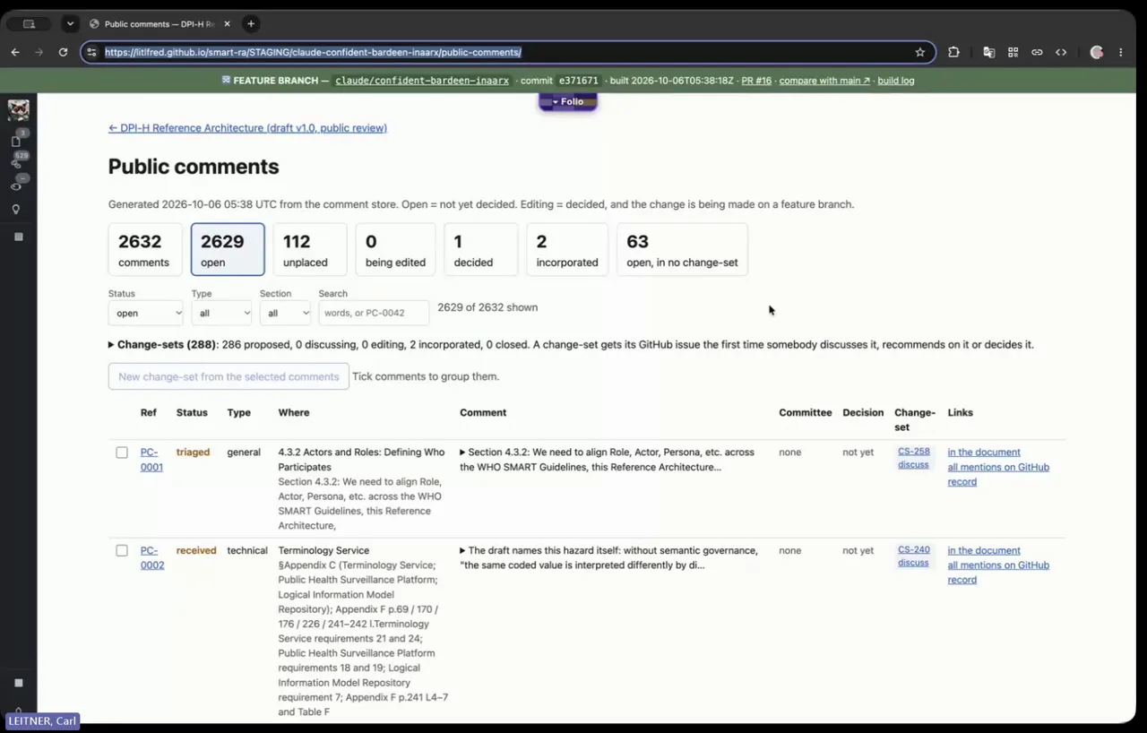
Task: Tick the checkbox for comment PC-0001
Action: point(122,453)
